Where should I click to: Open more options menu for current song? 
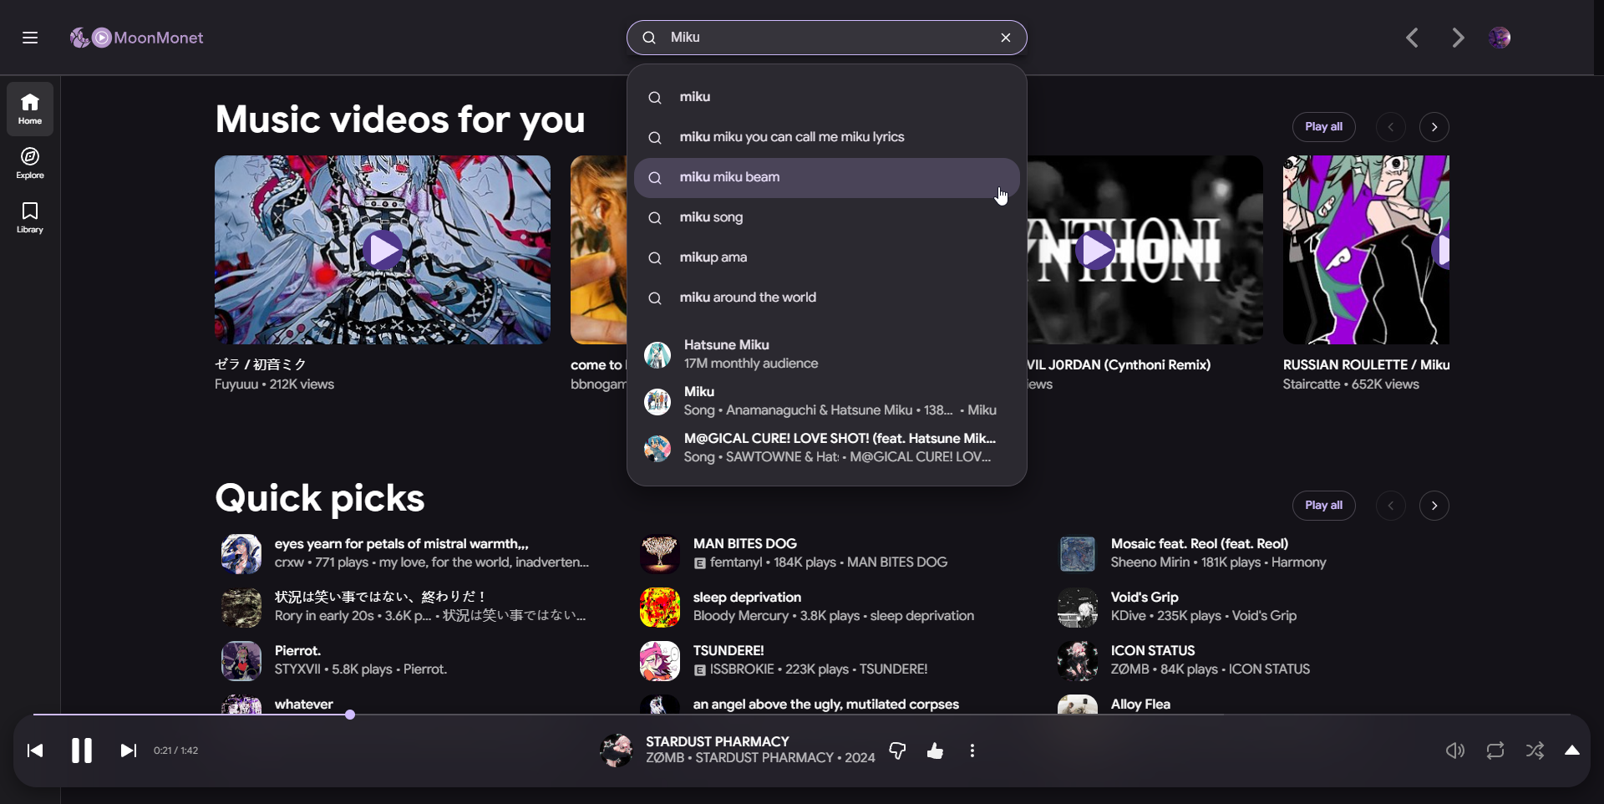tap(972, 751)
